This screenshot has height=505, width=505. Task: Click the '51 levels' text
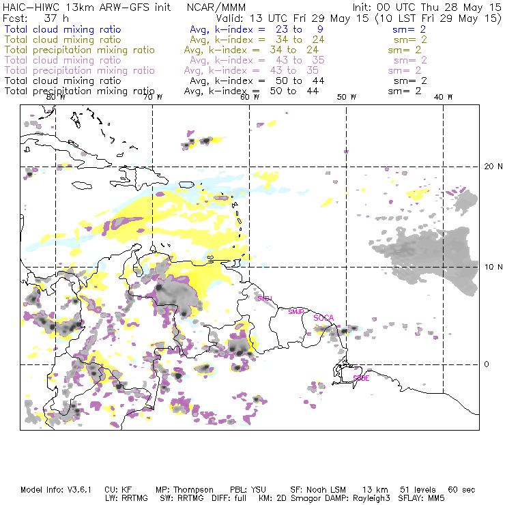(x=418, y=490)
